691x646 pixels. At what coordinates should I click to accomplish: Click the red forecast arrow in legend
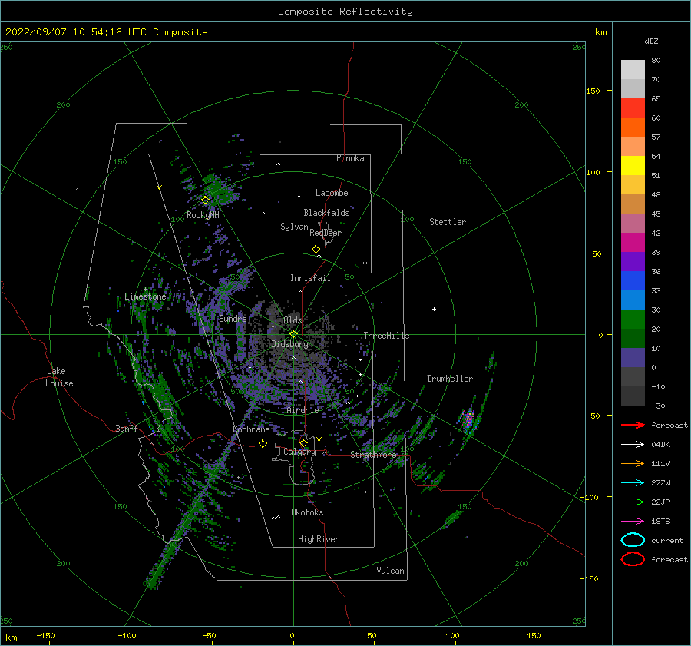tap(633, 425)
